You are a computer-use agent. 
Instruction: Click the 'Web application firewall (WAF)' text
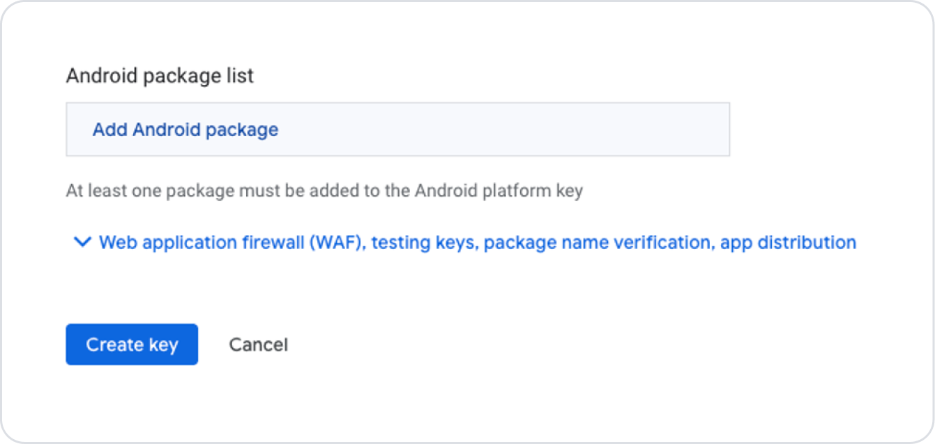click(234, 243)
